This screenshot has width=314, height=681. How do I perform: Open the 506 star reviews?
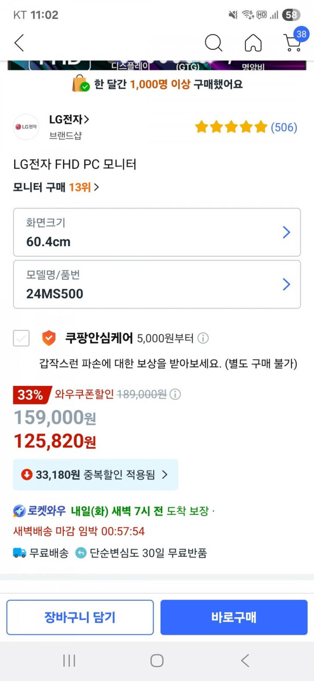[246, 127]
